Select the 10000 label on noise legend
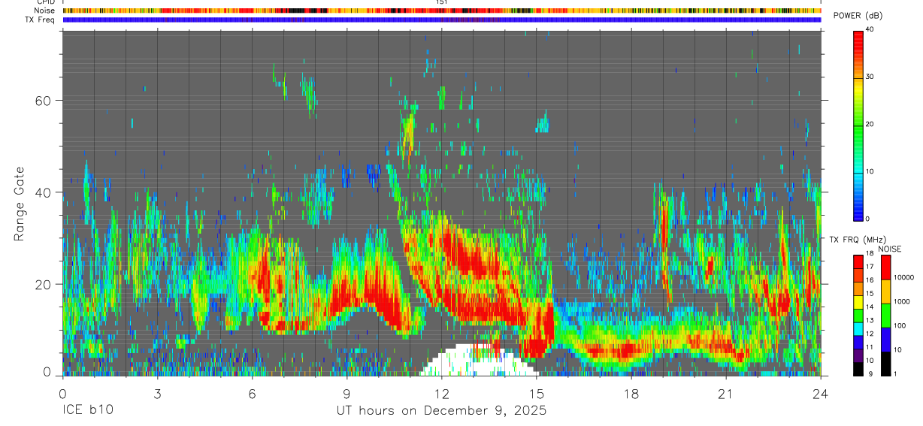The height and width of the screenshot is (426, 923). 903,277
